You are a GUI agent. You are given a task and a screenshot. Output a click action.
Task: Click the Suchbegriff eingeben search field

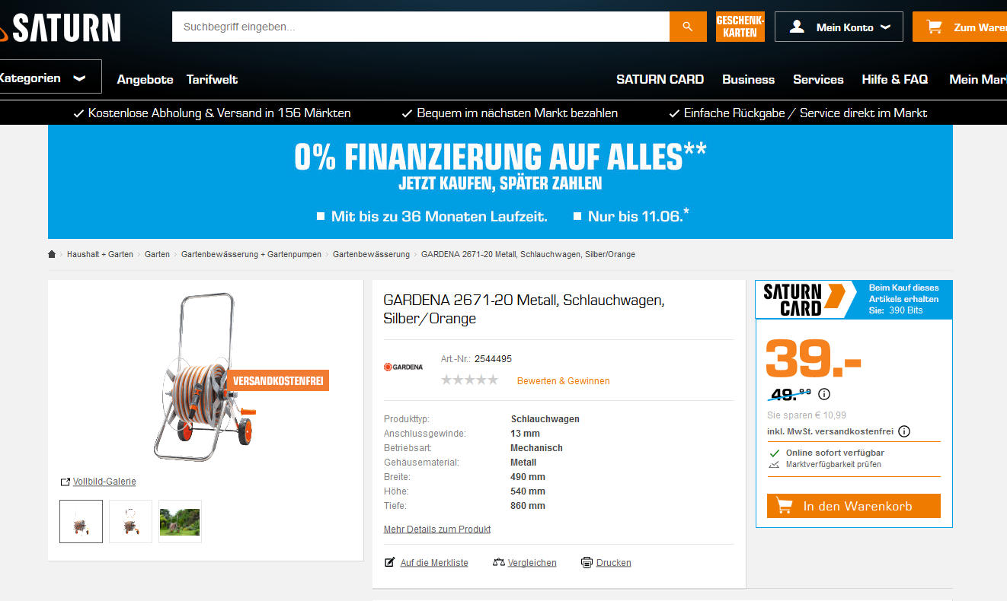(x=420, y=27)
